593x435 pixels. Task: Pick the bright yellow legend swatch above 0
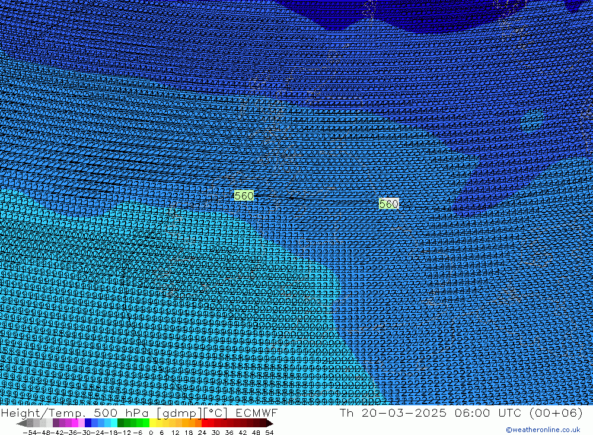click(152, 423)
